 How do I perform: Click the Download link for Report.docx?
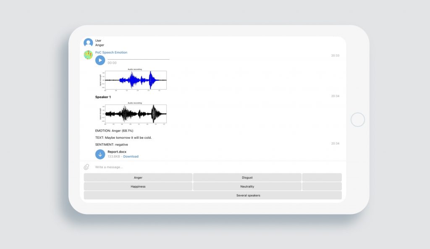131,156
